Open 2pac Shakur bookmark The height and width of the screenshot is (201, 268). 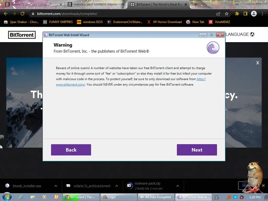pos(21,22)
